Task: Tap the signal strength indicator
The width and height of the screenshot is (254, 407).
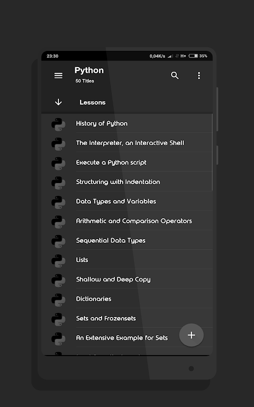Action: tap(170, 56)
